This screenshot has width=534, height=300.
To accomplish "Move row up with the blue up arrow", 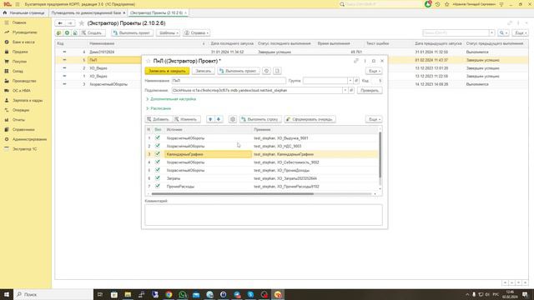I will pyautogui.click(x=210, y=119).
